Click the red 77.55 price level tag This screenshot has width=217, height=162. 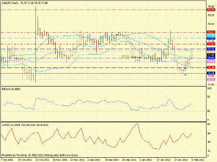(211, 44)
